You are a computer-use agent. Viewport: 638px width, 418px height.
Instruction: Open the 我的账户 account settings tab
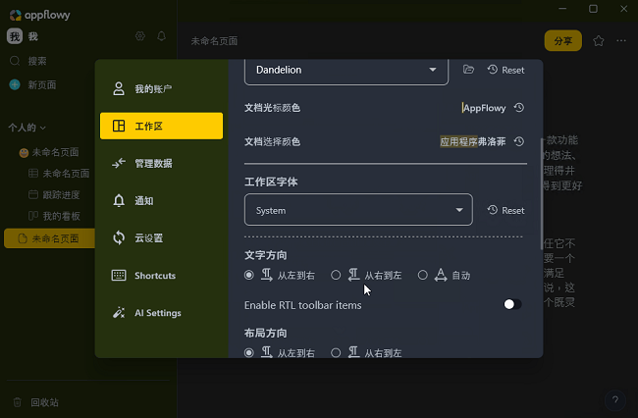[161, 88]
